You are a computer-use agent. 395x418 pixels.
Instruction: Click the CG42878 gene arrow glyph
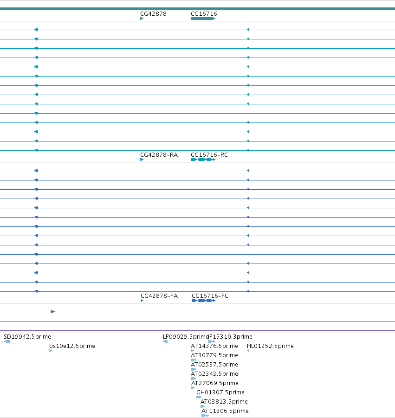(142, 19)
